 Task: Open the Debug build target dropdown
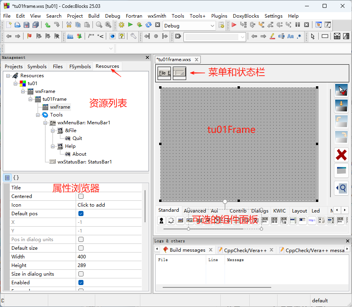coord(189,26)
